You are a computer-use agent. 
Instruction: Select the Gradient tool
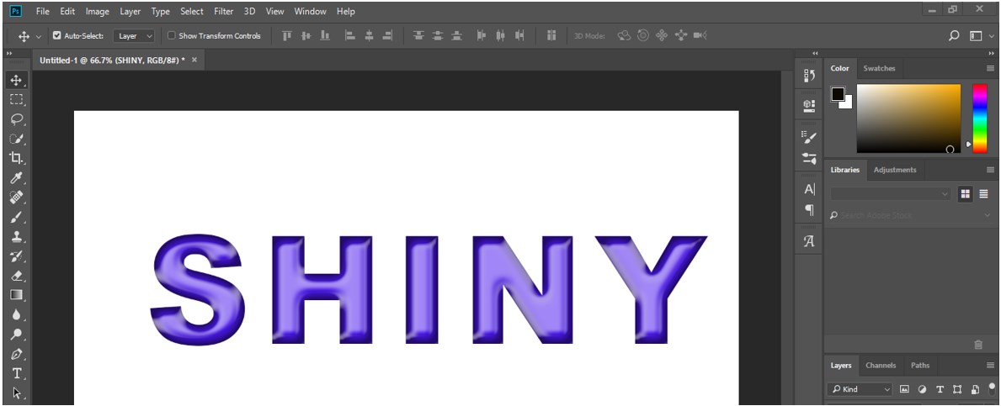click(16, 295)
